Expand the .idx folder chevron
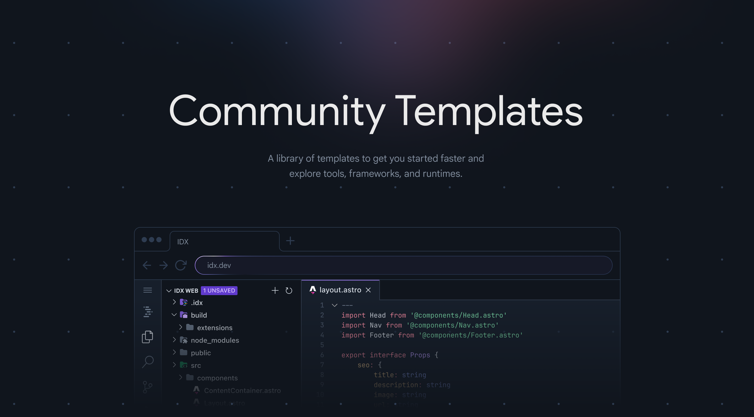754x417 pixels. (x=174, y=302)
